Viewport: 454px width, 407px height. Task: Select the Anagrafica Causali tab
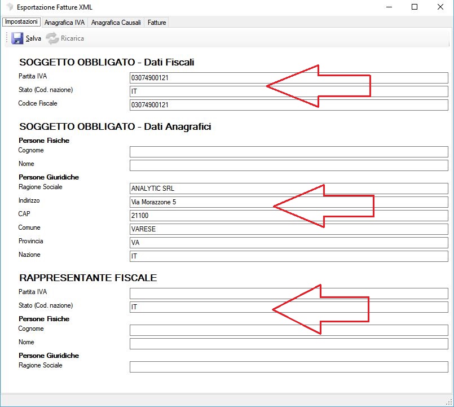(x=116, y=23)
